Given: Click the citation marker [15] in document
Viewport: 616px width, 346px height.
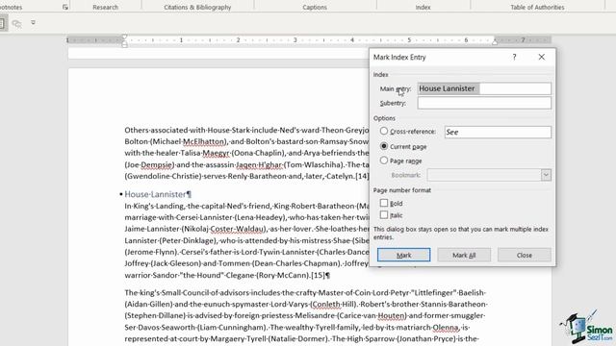Looking at the screenshot, I should [319, 276].
